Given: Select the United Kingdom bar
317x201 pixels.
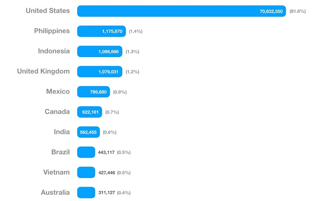Looking at the screenshot, I should point(99,72).
